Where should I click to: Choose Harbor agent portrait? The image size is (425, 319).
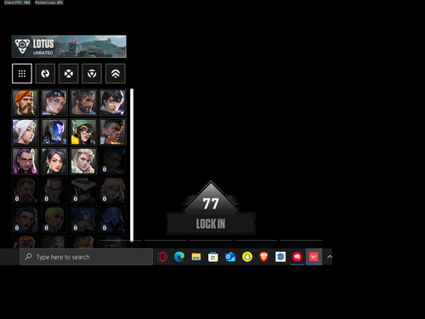point(83,103)
